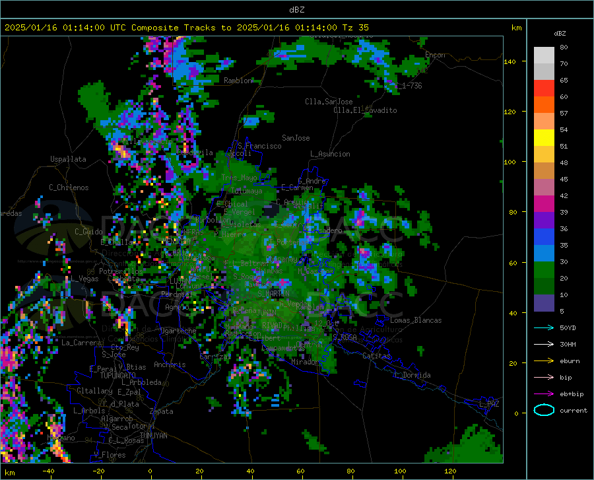Click the 'Ramblon' map label

(238, 81)
